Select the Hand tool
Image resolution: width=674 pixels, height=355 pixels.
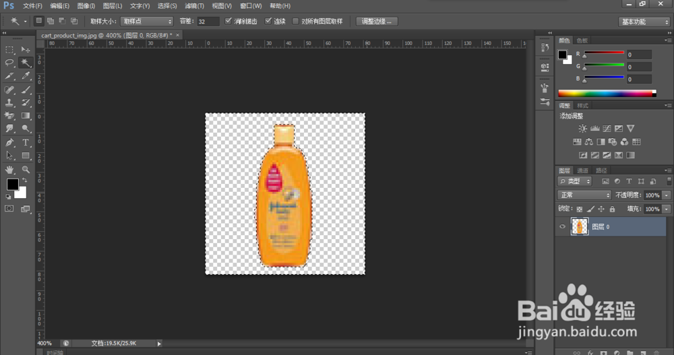[x=9, y=169]
